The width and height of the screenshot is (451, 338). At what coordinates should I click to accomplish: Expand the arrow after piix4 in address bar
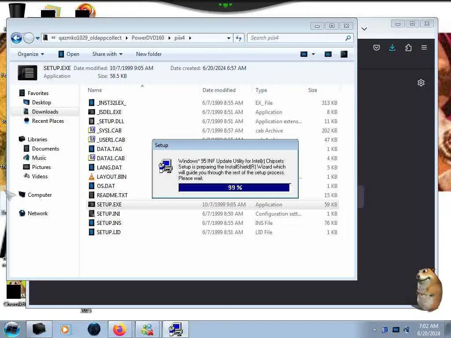(x=190, y=38)
